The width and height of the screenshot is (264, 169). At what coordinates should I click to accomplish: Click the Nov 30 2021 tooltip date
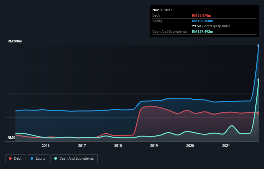pos(162,10)
